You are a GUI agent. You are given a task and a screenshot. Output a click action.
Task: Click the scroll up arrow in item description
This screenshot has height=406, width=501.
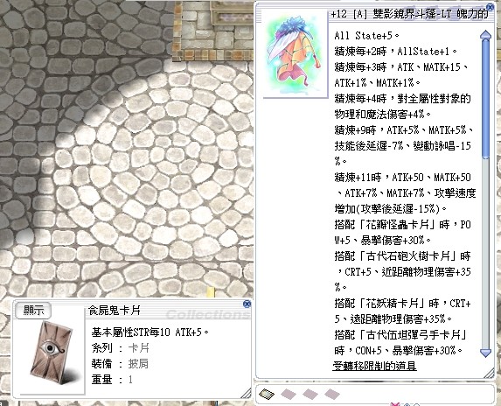pyautogui.click(x=485, y=35)
